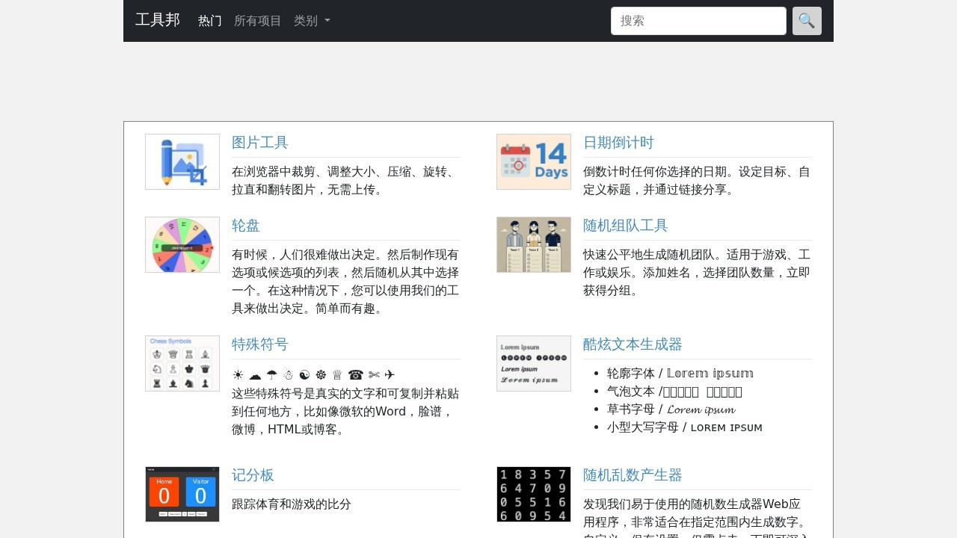The image size is (957, 538).
Task: Open the 随机乱数产生器 link
Action: coord(633,474)
